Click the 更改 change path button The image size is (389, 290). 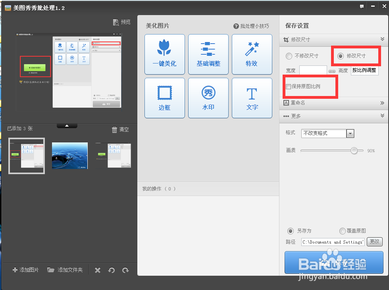point(374,242)
